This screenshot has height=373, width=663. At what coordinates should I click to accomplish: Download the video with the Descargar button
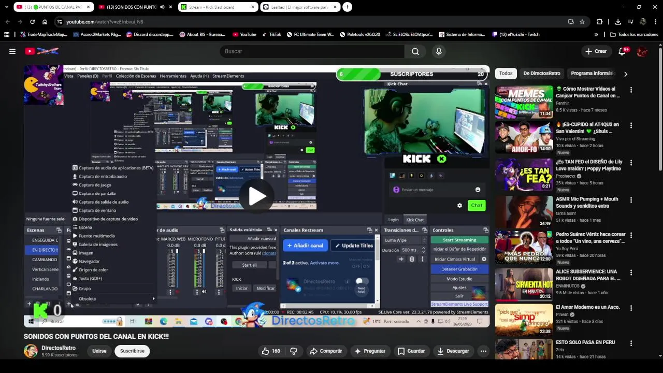453,351
